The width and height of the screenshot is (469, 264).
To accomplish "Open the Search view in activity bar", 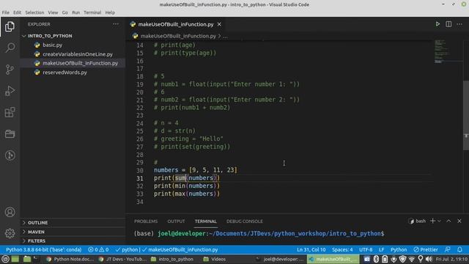I will 10,48.
